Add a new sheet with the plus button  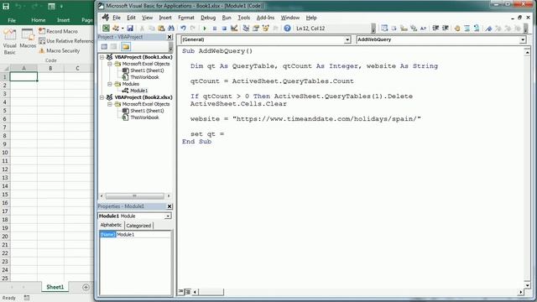86,287
